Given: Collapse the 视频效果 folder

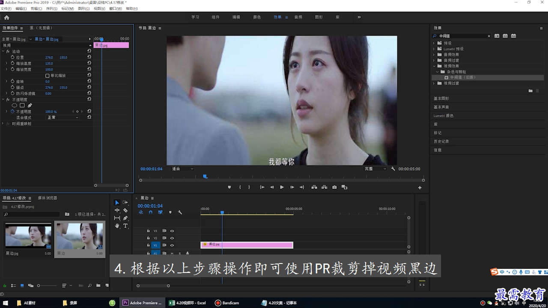Looking at the screenshot, I should [x=434, y=66].
